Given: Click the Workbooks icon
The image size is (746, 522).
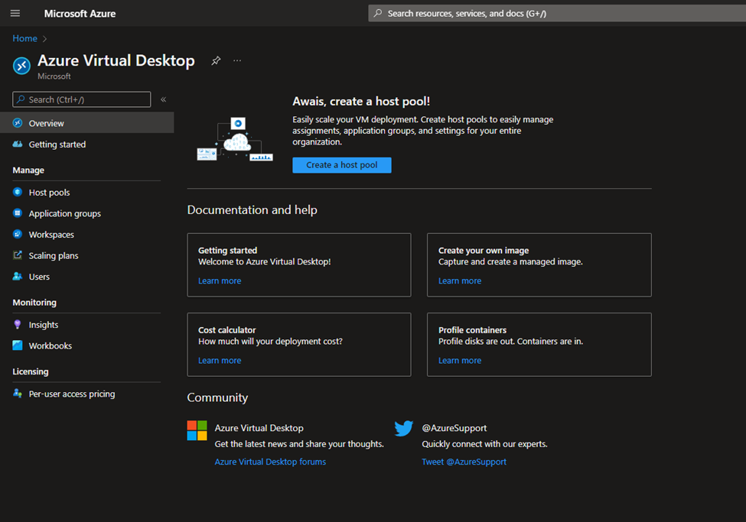Looking at the screenshot, I should (18, 345).
